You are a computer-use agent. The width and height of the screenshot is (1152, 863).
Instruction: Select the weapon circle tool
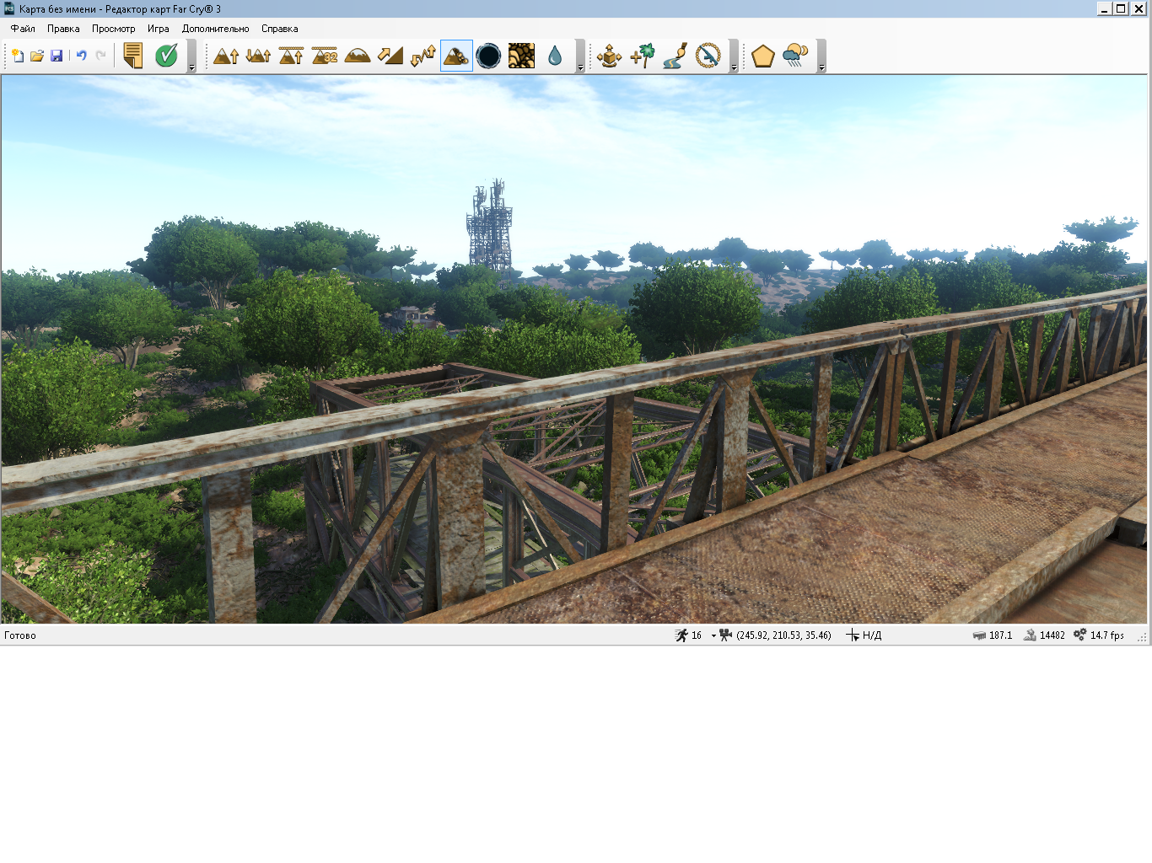point(708,56)
